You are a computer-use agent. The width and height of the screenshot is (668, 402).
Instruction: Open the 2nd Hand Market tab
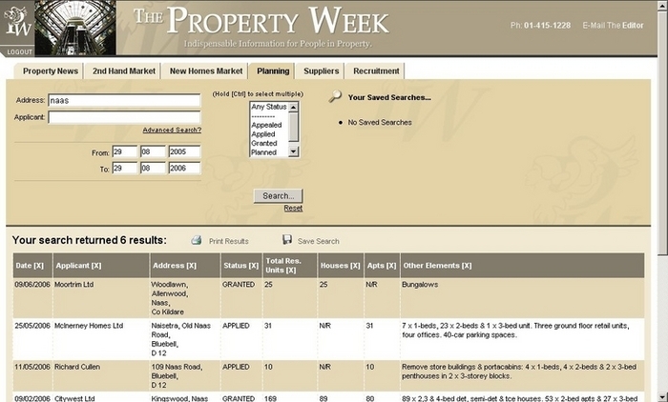point(124,71)
